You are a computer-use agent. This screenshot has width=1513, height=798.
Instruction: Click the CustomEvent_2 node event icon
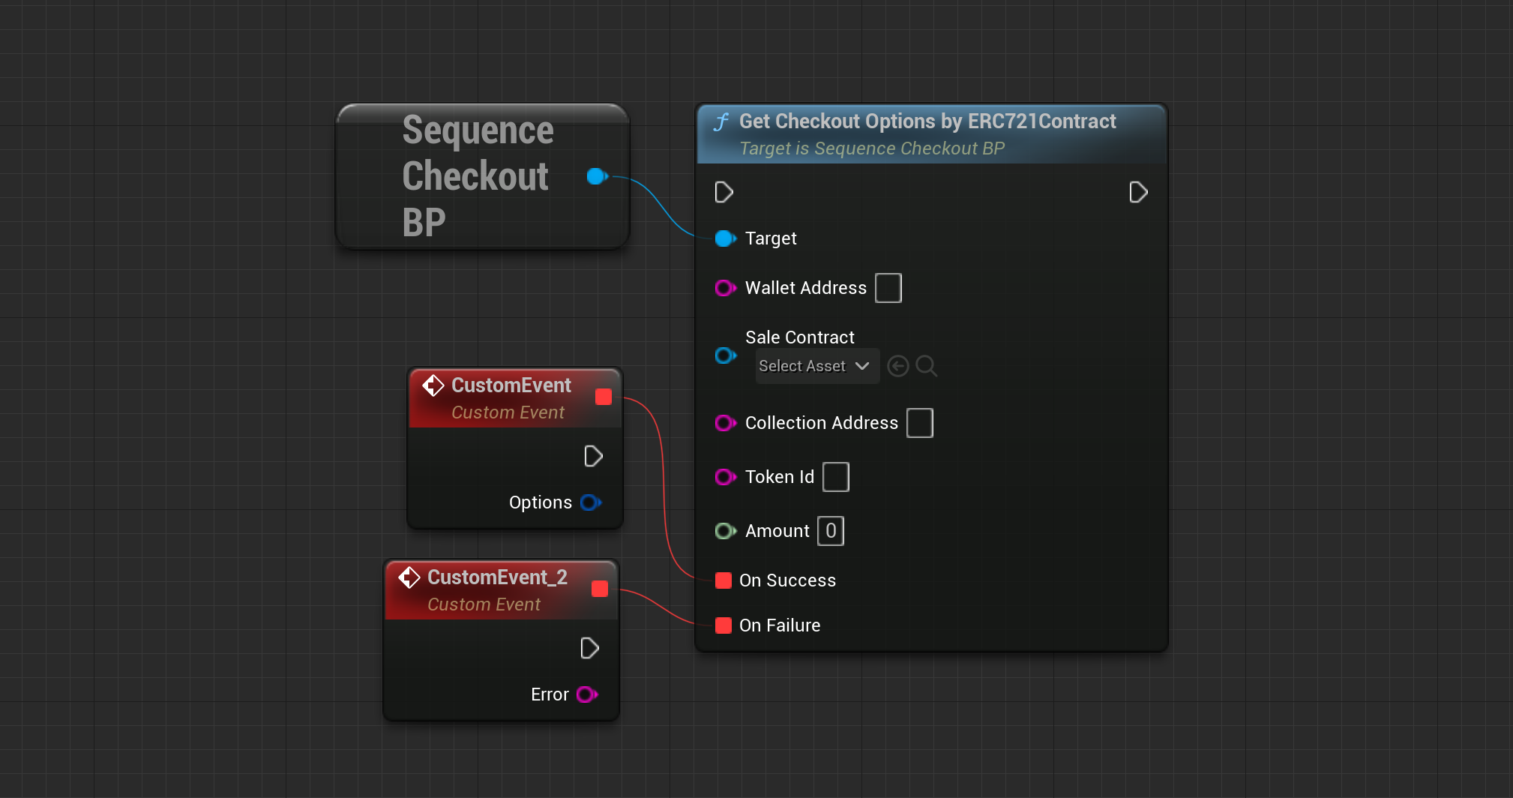point(409,577)
